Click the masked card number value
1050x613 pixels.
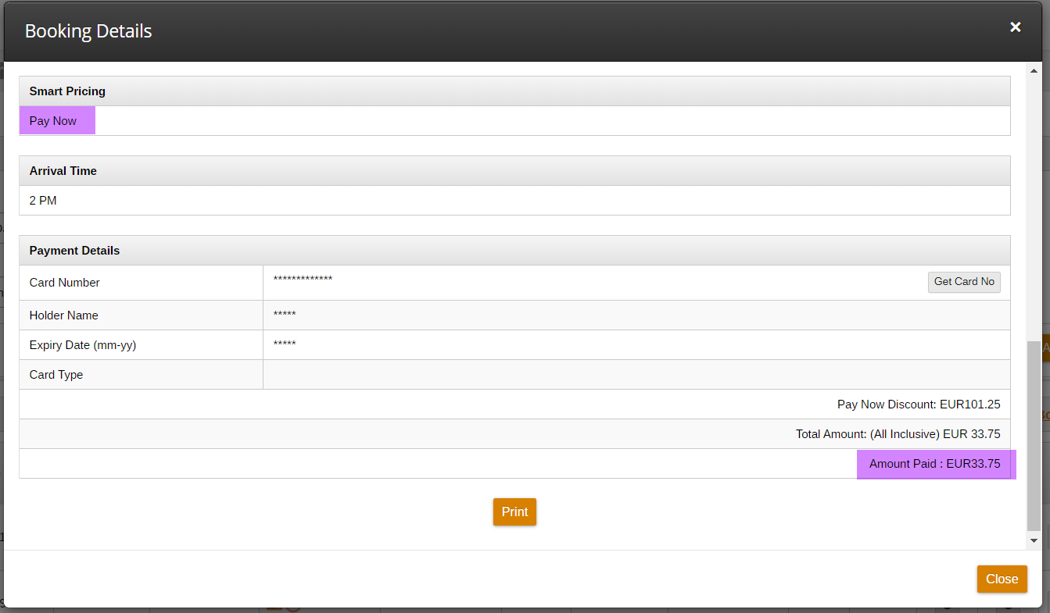tap(303, 280)
